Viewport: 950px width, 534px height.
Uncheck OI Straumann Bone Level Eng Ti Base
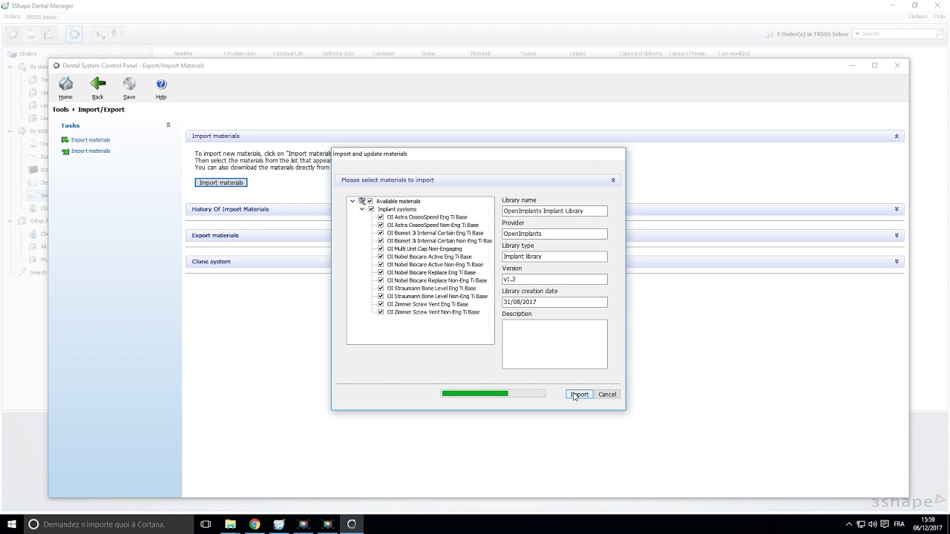point(381,288)
